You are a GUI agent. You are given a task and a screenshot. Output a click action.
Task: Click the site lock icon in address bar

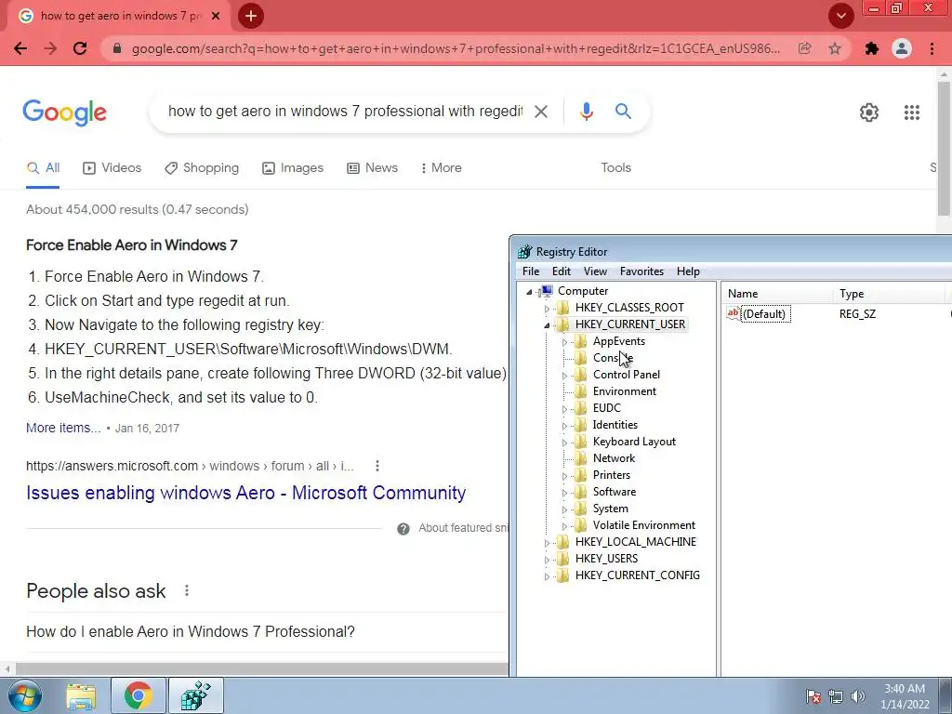pyautogui.click(x=117, y=48)
